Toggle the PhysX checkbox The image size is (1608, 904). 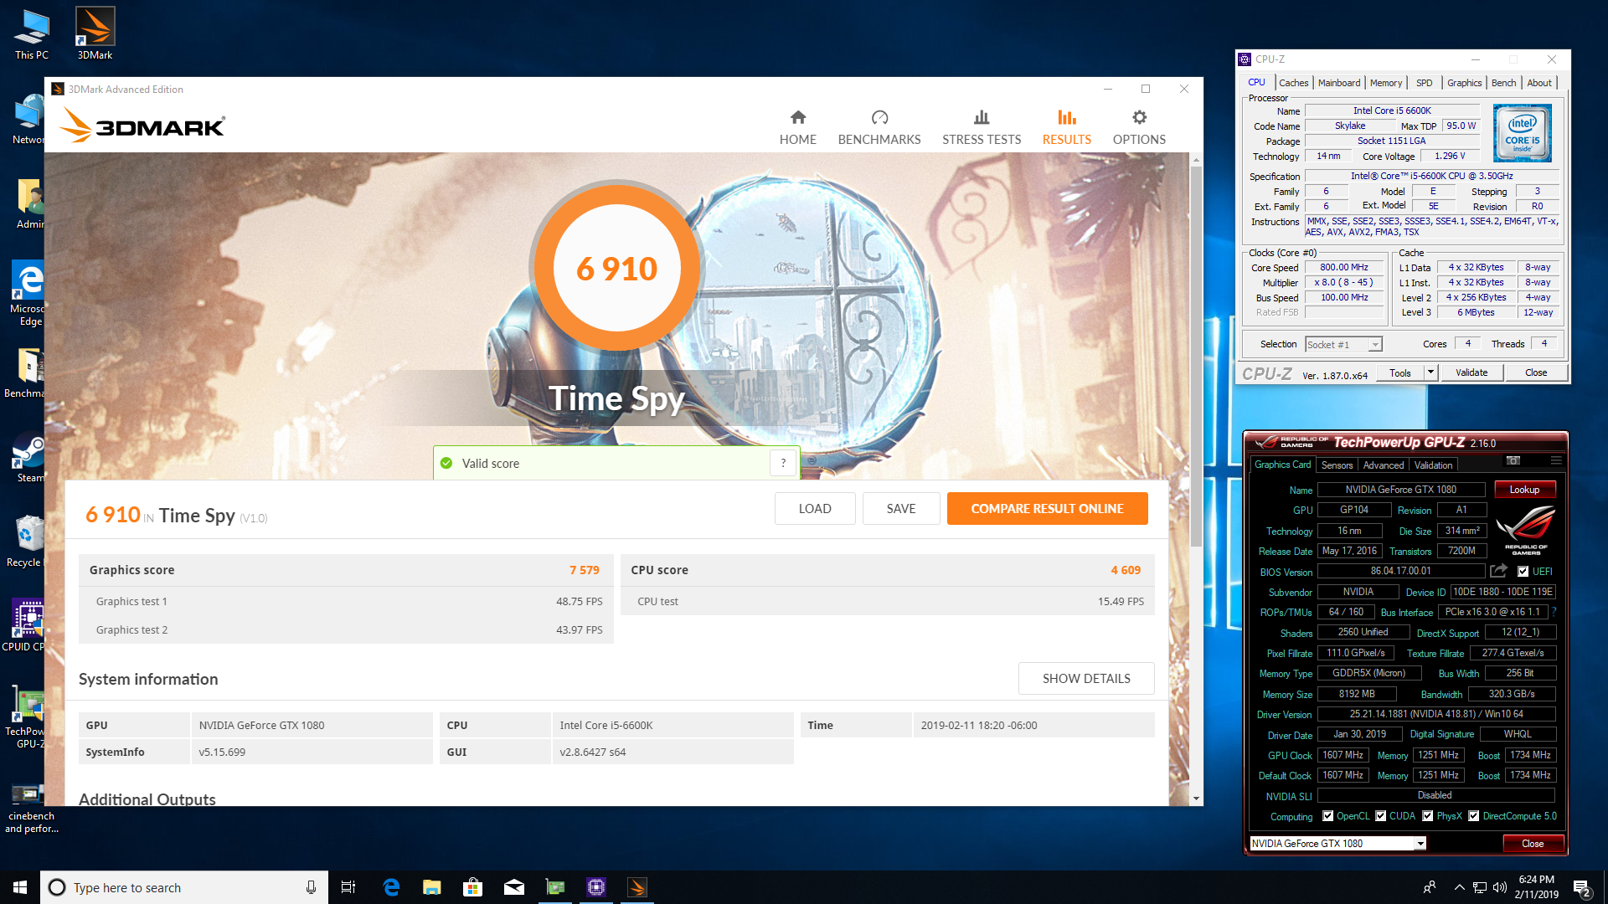1427,816
